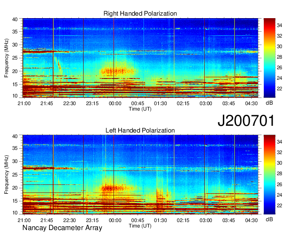Click the "Left Handed Polarization" plot title

[140, 130]
